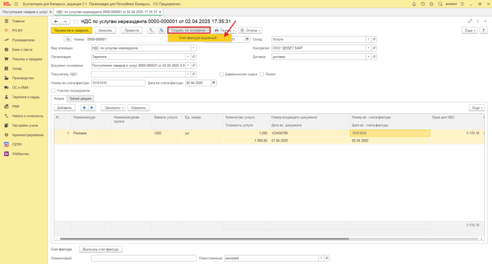Image resolution: width=492 pixels, height=264 pixels.
Task: Toggle Лизинг checkbox
Action: [262, 74]
